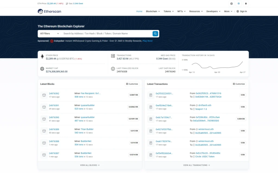Click document icon for txn 0xa61782979c
The width and height of the screenshot is (278, 173).
(x=151, y=143)
